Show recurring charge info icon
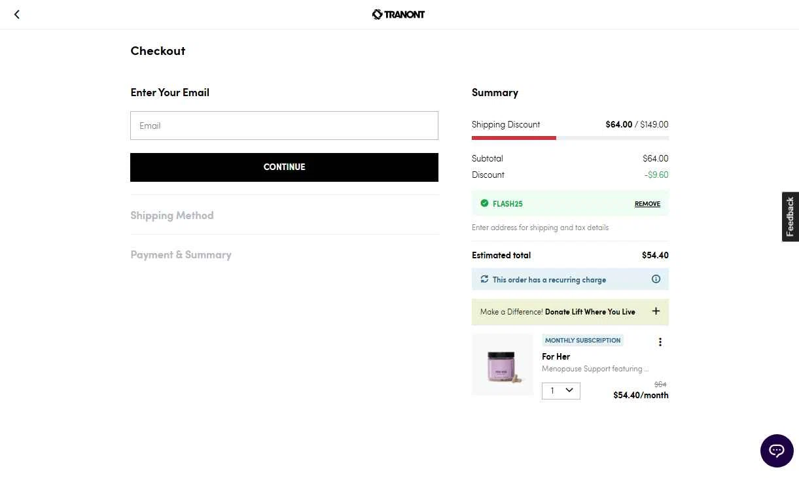Screen dimensions: 799x478 (656, 279)
